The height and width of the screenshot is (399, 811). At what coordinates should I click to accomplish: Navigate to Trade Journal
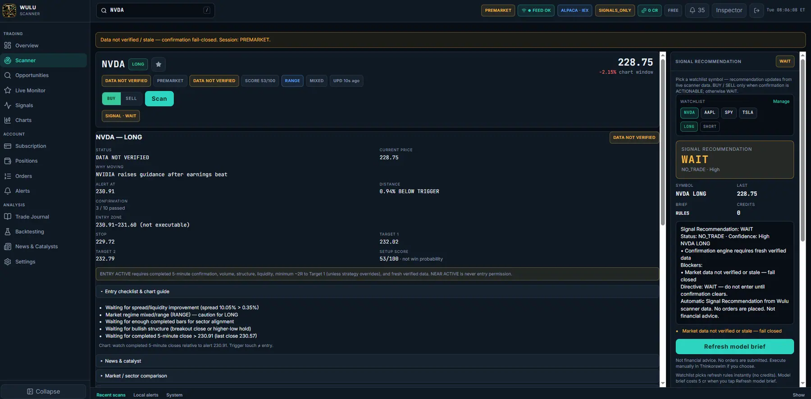[44, 217]
